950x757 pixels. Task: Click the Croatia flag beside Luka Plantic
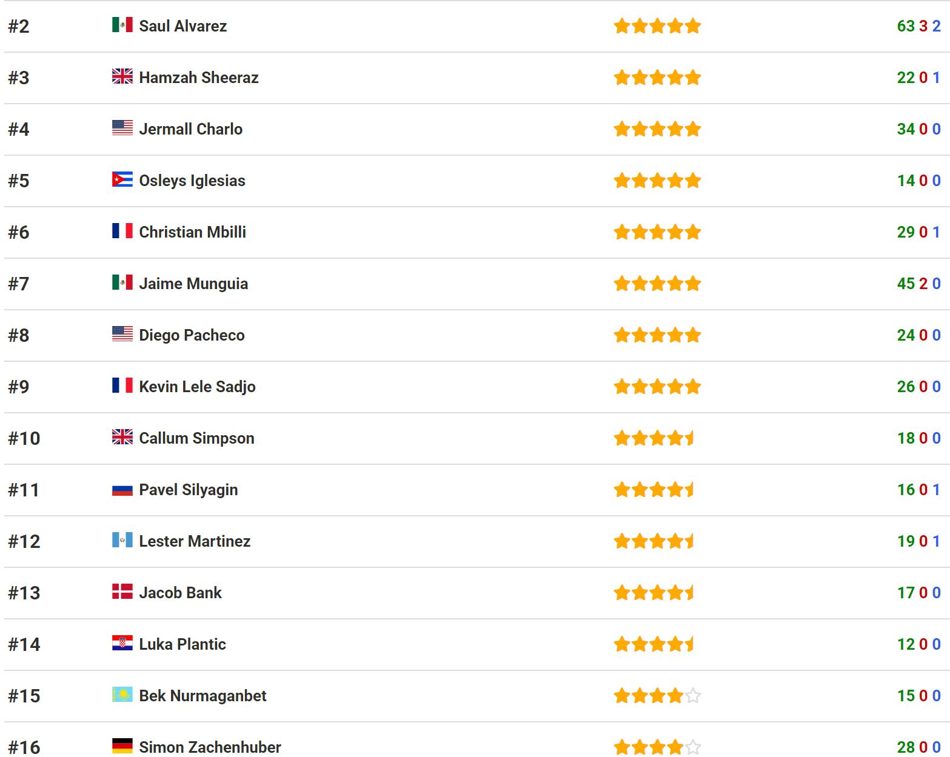pos(122,644)
